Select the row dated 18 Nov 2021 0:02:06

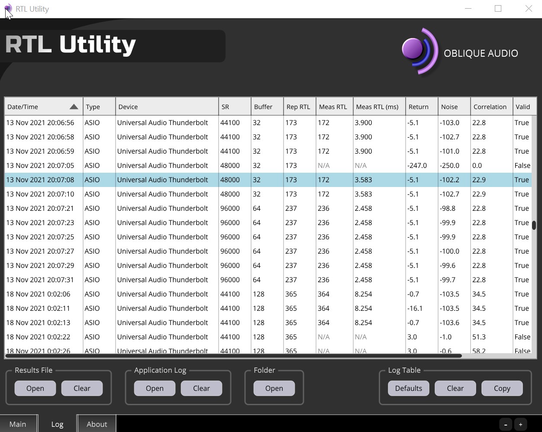click(268, 294)
